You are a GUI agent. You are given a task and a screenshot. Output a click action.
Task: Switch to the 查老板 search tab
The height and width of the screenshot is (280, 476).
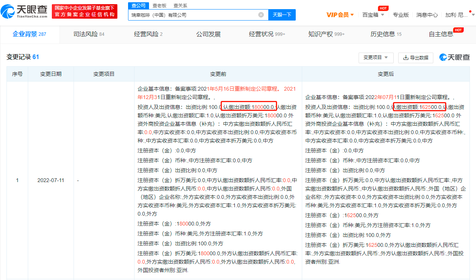[159, 6]
